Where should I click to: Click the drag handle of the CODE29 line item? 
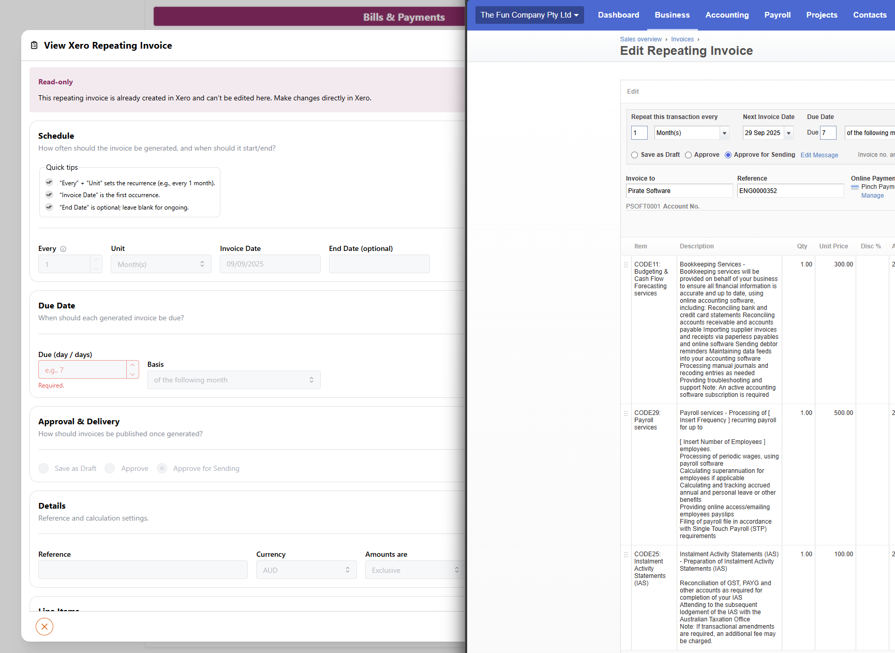tap(626, 413)
